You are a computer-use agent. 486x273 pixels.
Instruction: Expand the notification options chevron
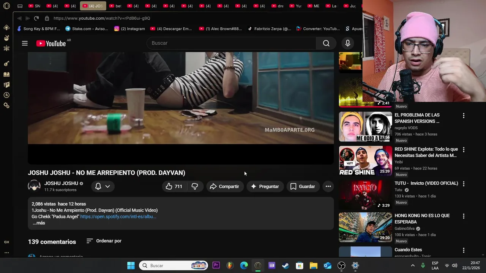108,186
